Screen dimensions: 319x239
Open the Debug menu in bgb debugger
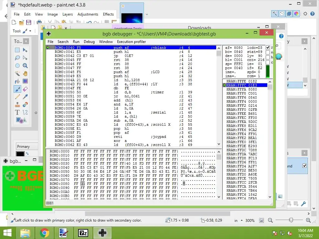[89, 42]
